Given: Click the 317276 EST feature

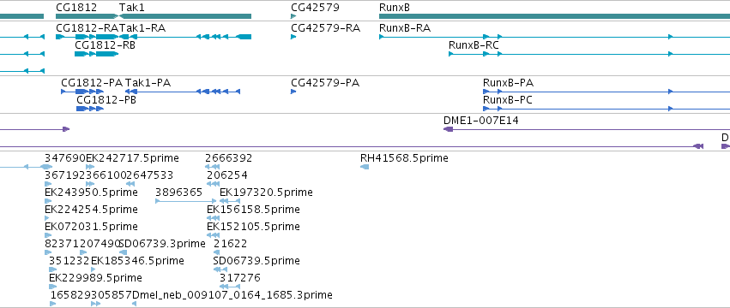Looking at the screenshot, I should click(x=230, y=287).
